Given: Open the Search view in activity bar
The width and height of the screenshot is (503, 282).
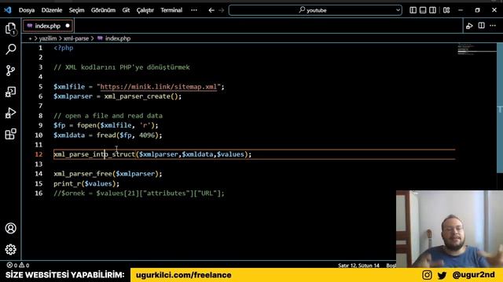Looking at the screenshot, I should (x=10, y=49).
